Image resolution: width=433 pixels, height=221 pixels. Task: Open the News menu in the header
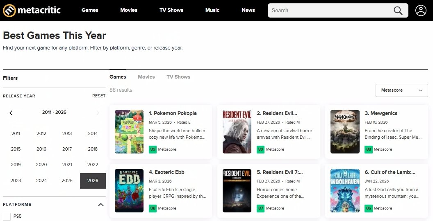point(248,10)
